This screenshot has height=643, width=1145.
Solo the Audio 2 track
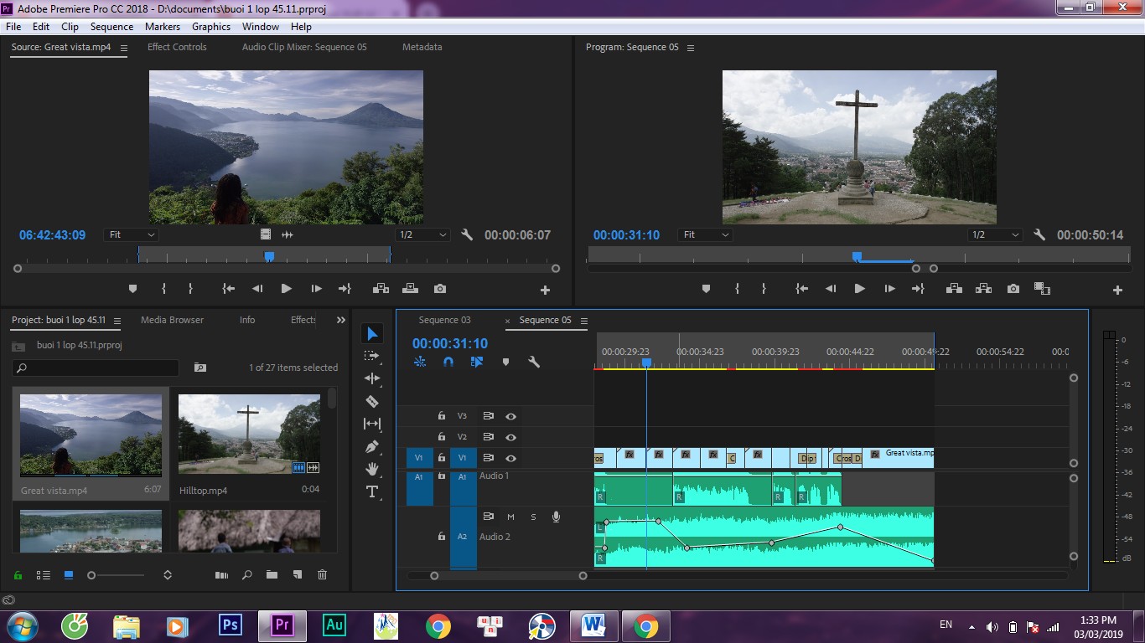[x=533, y=517]
